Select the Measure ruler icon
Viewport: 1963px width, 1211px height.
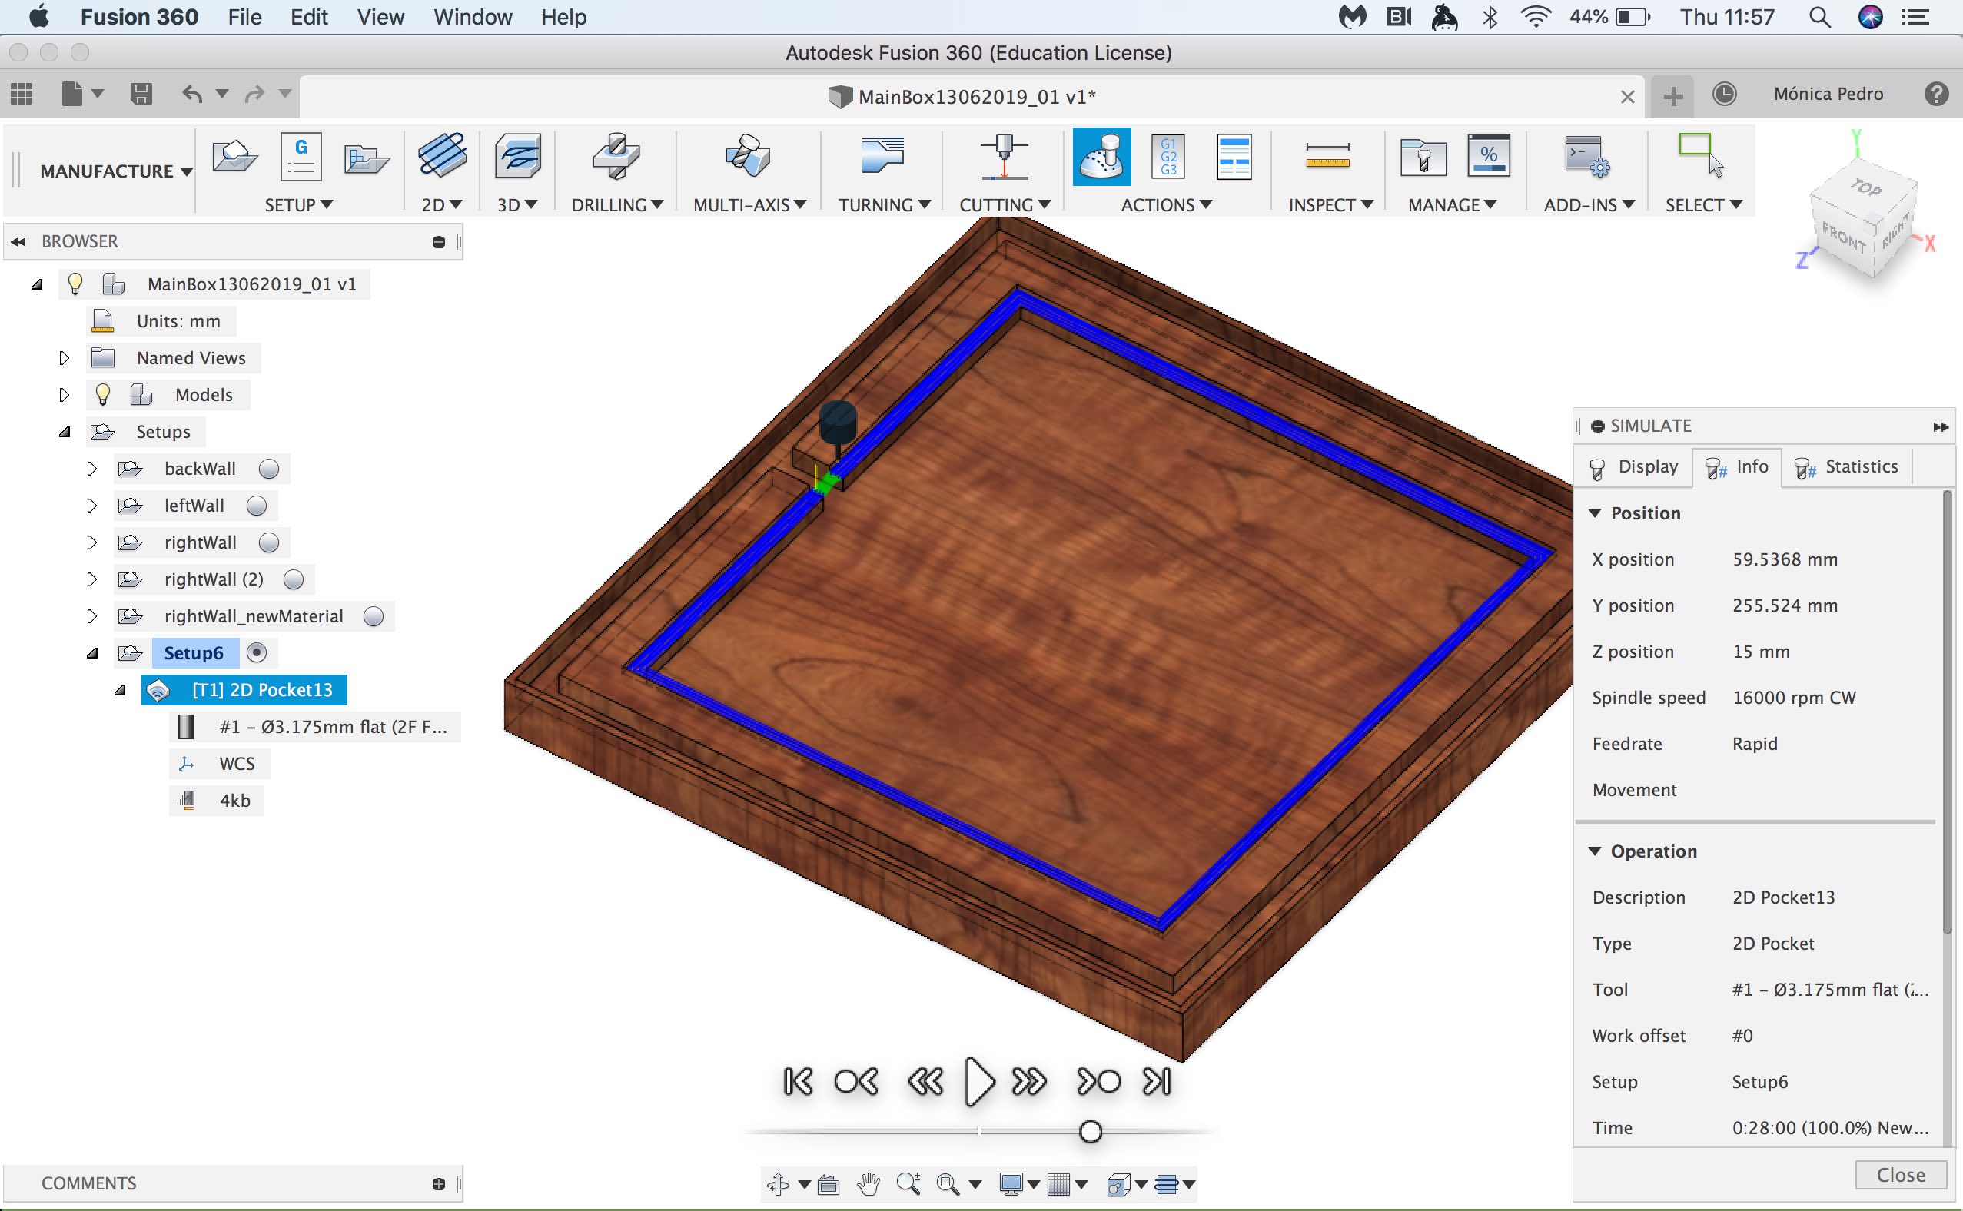(x=1327, y=155)
